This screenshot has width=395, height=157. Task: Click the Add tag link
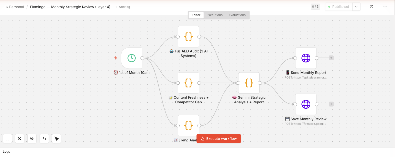123,7
